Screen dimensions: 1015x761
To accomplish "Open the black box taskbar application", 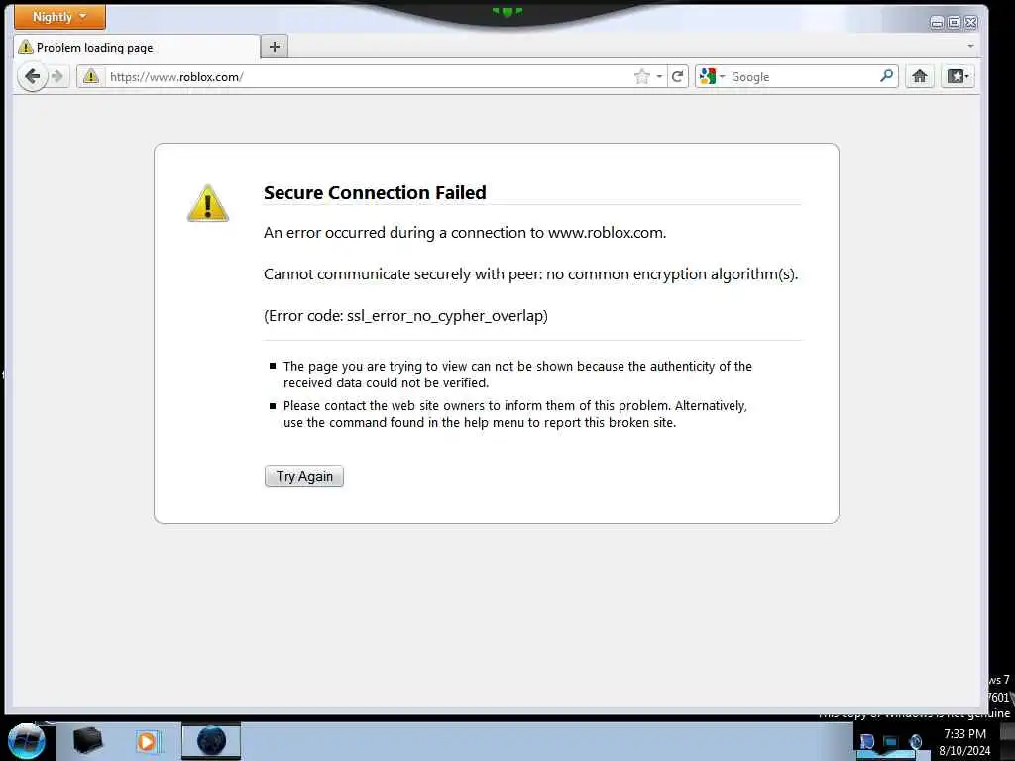I will point(87,741).
